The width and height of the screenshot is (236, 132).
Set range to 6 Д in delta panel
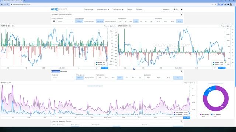[180, 21]
